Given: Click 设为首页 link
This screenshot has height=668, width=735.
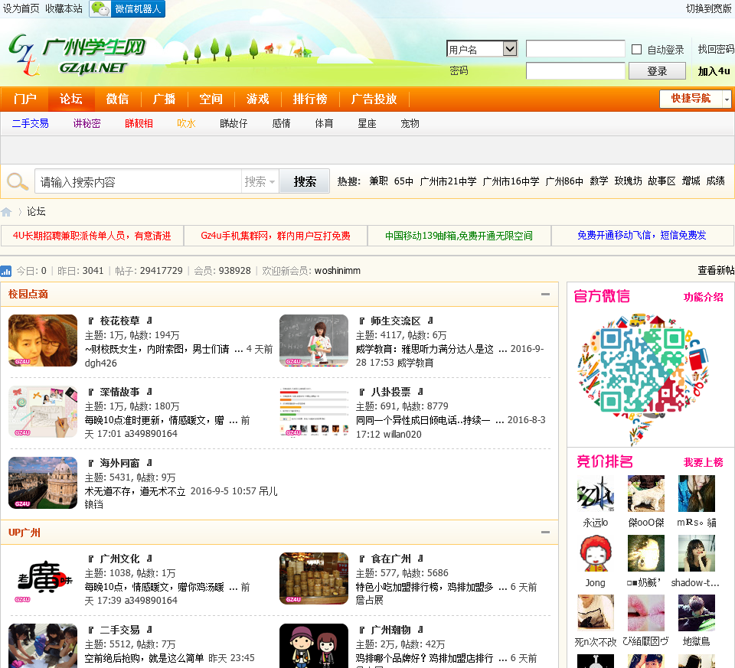Looking at the screenshot, I should (21, 8).
